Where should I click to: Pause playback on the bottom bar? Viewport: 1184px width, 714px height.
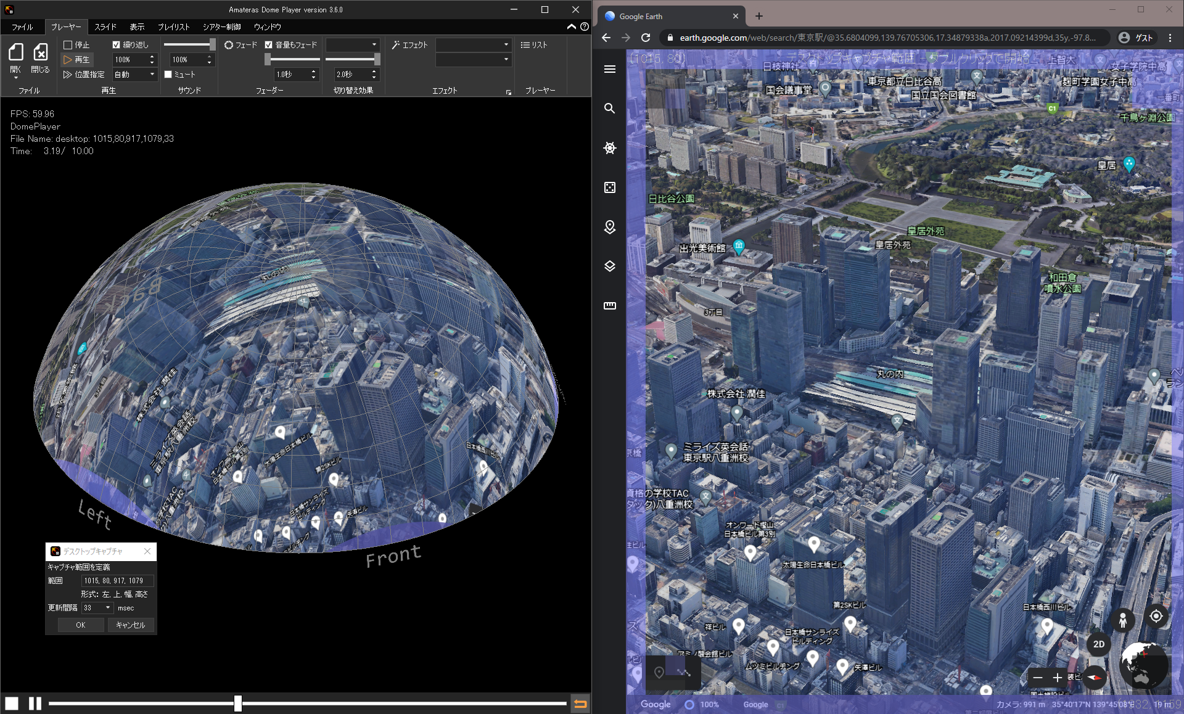(x=35, y=703)
